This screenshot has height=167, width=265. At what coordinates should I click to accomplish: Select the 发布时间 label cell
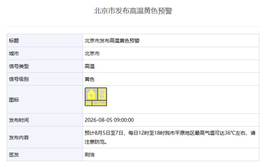[45, 120]
